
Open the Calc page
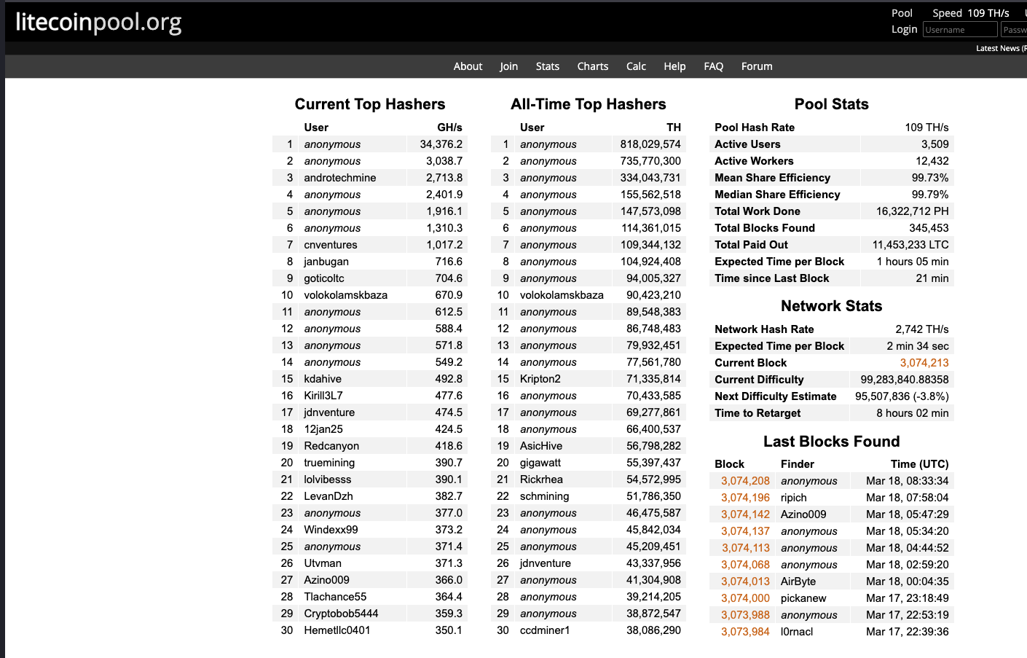click(636, 66)
